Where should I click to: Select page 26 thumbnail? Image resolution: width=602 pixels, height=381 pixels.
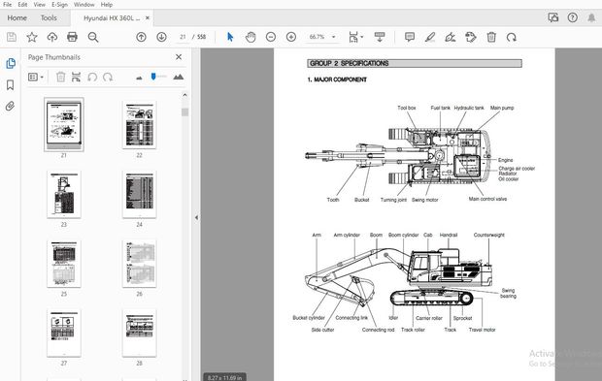pyautogui.click(x=140, y=264)
